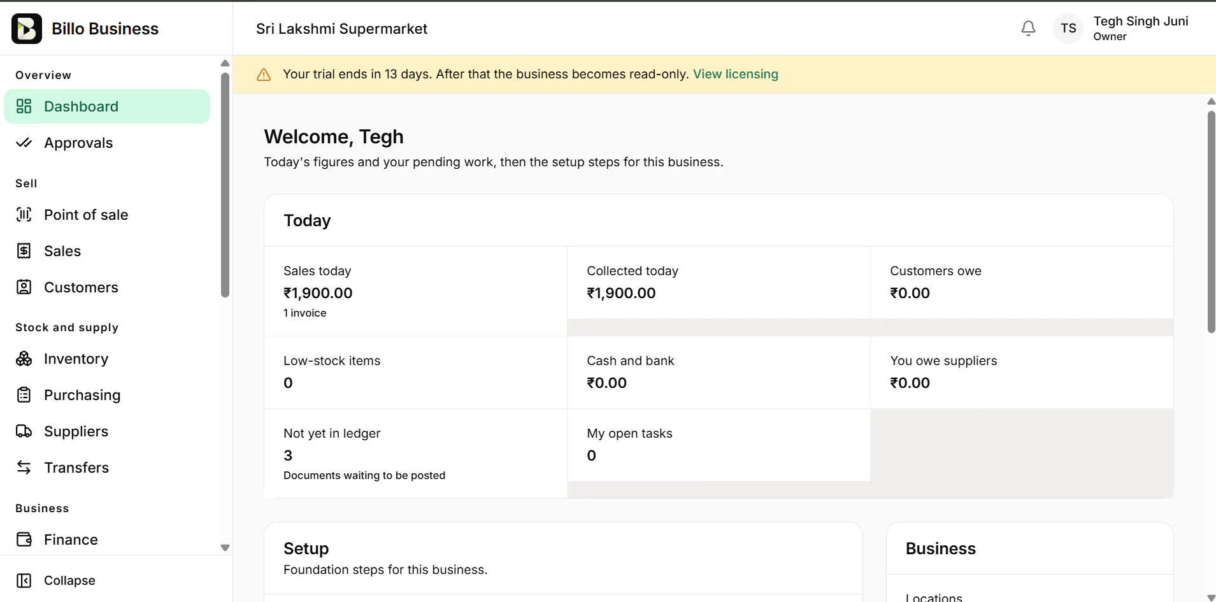Click the Suppliers truck icon

pos(24,431)
